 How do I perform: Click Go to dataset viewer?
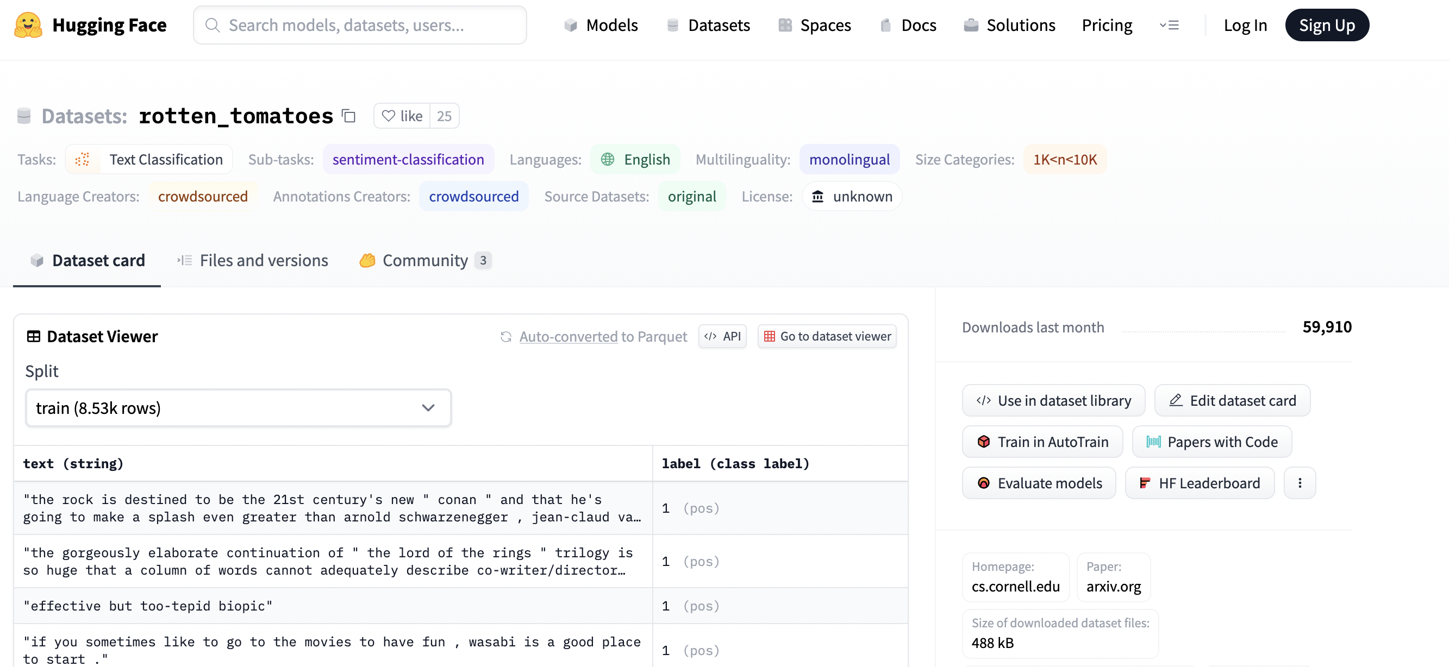pos(827,337)
